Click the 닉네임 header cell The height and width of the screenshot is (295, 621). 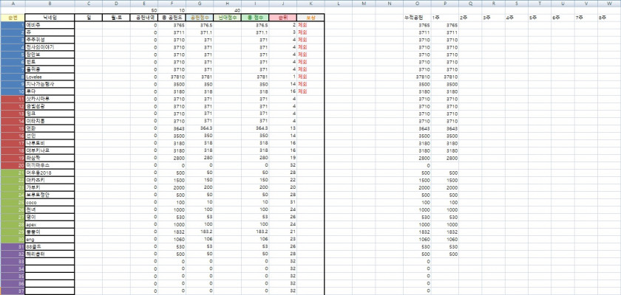[50, 16]
